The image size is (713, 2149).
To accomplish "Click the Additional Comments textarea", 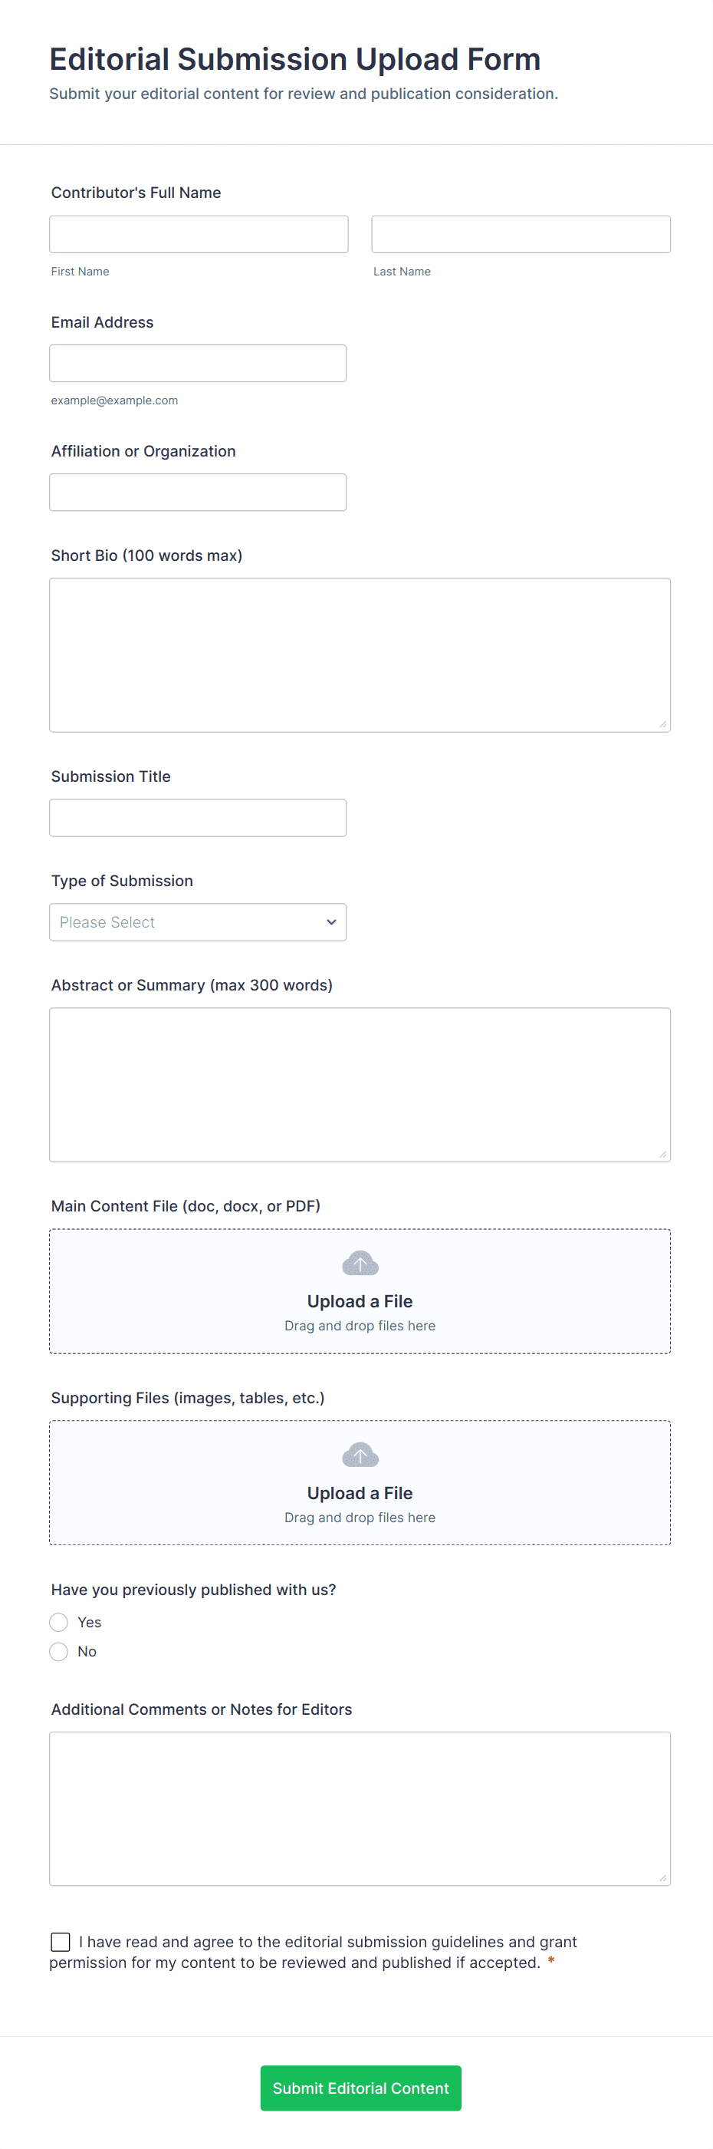I will click(360, 1808).
